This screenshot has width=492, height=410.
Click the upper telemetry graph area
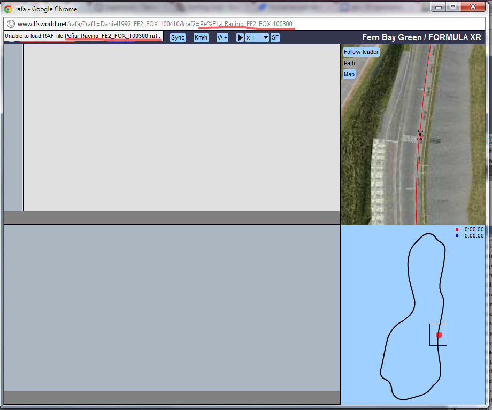(x=182, y=128)
